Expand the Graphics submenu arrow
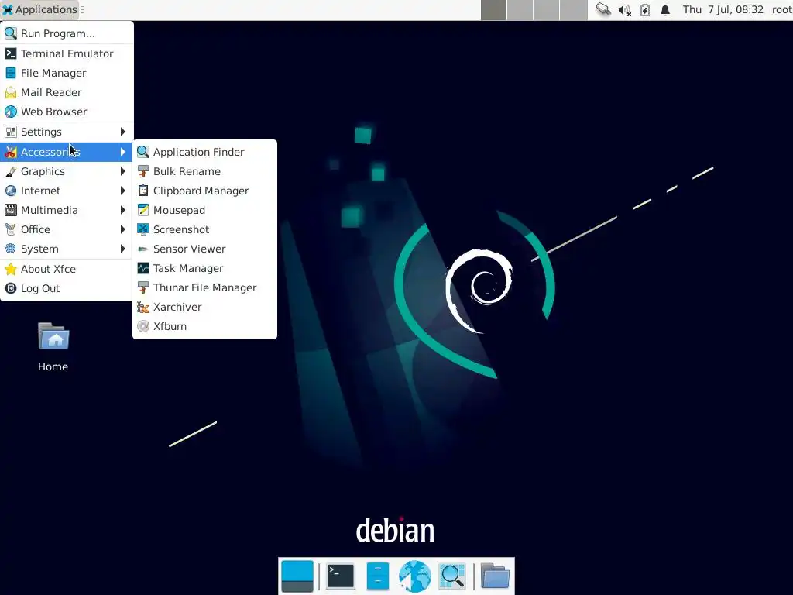 (122, 171)
